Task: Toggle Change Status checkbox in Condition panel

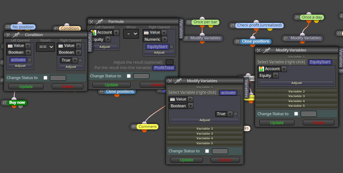Action: pos(45,78)
